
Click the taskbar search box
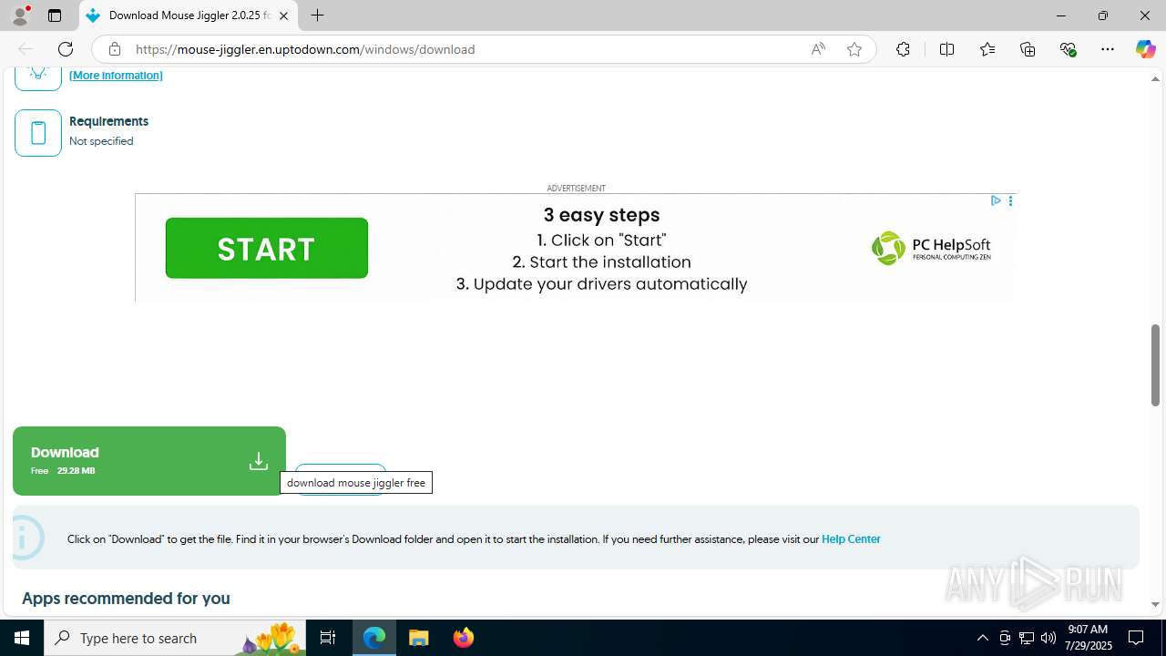(175, 638)
